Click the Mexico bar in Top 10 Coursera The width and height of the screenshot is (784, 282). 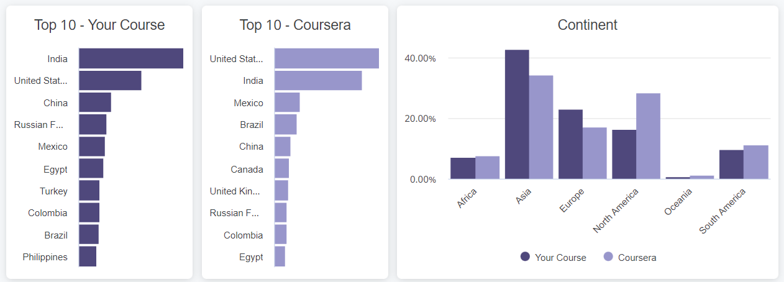[287, 102]
